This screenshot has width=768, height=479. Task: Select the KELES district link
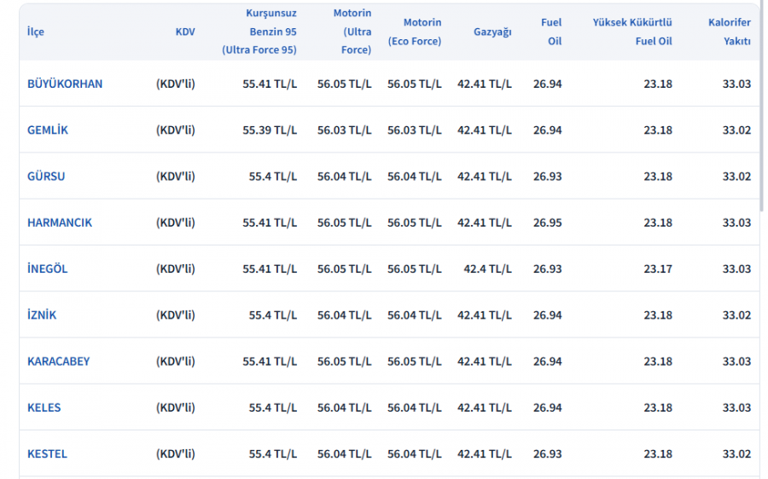[44, 407]
